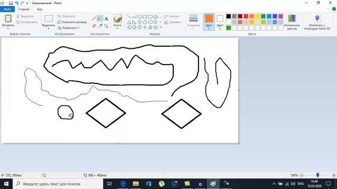Image resolution: width=337 pixels, height=189 pixels.
Task: Switch to the Главная tab
Action: tap(24, 9)
